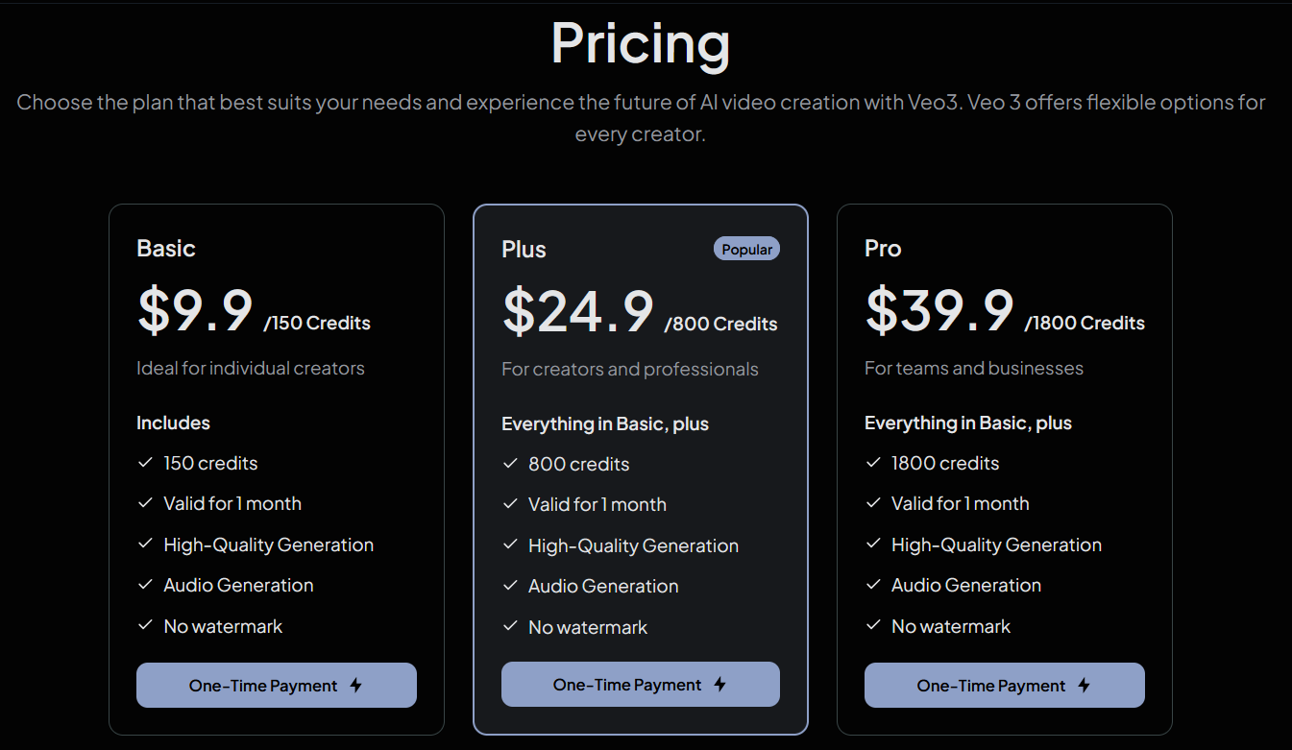Click the $9.9 price on Basic card
Screen dimensions: 1292x750
pyautogui.click(x=195, y=311)
